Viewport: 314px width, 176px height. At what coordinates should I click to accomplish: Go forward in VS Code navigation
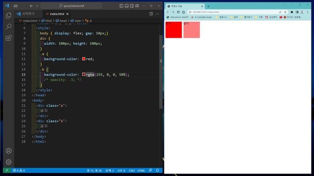(37, 6)
